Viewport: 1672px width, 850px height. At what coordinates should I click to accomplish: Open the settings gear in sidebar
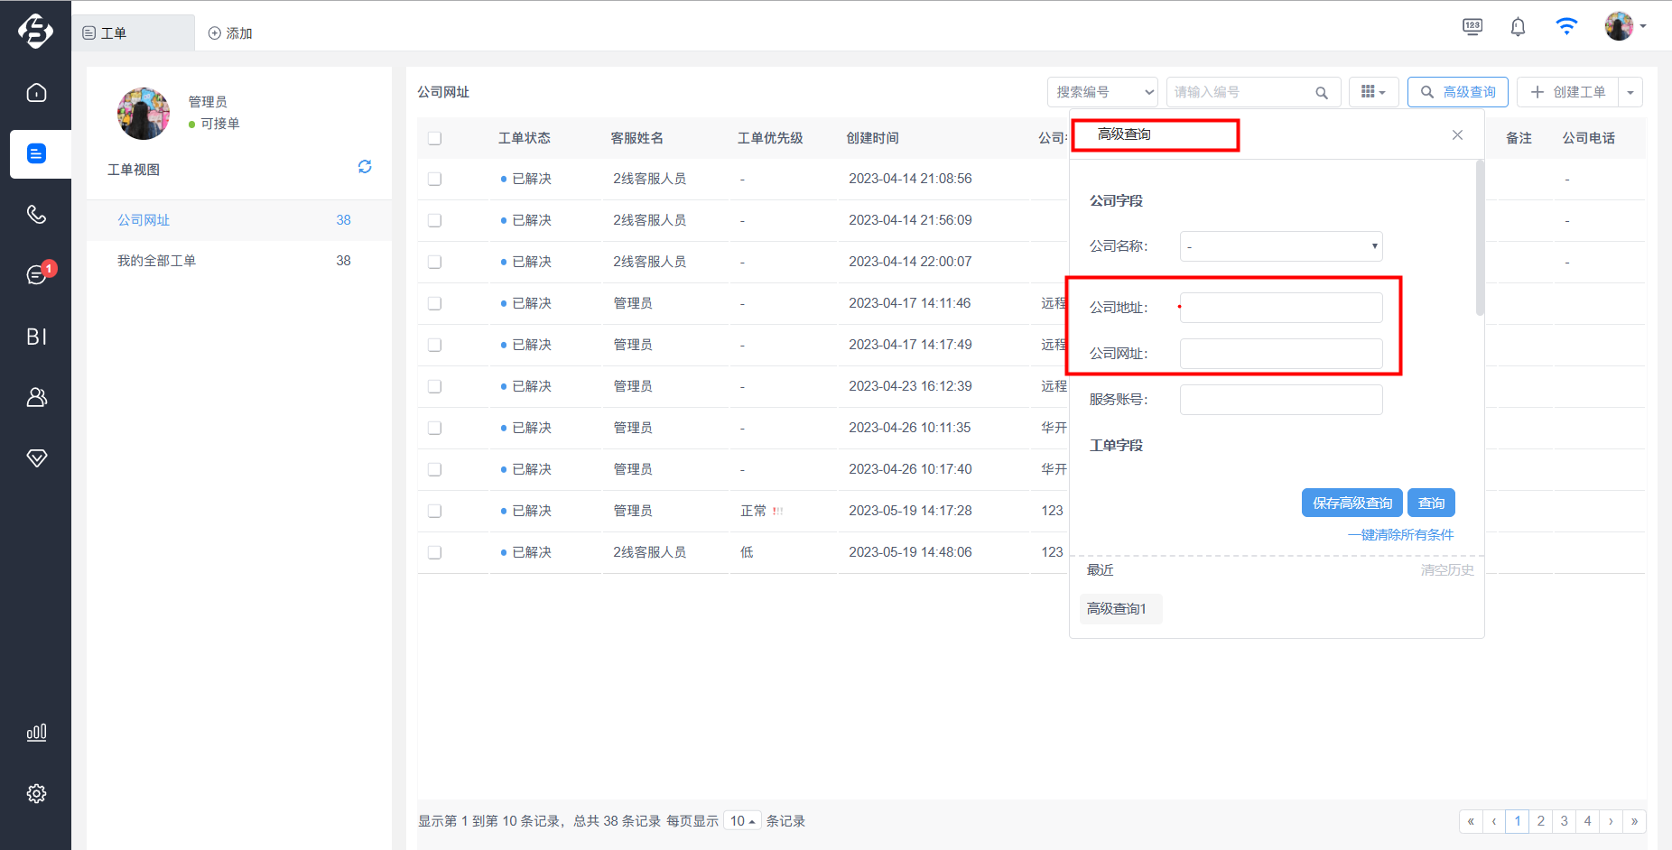(x=36, y=793)
